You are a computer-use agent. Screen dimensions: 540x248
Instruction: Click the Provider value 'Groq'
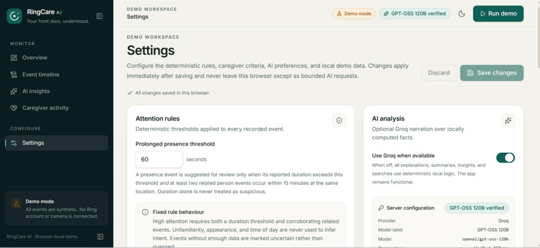(503, 221)
